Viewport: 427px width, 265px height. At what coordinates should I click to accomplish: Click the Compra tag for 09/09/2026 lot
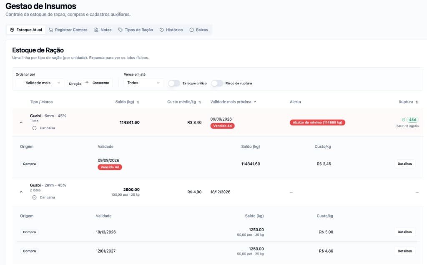[30, 164]
